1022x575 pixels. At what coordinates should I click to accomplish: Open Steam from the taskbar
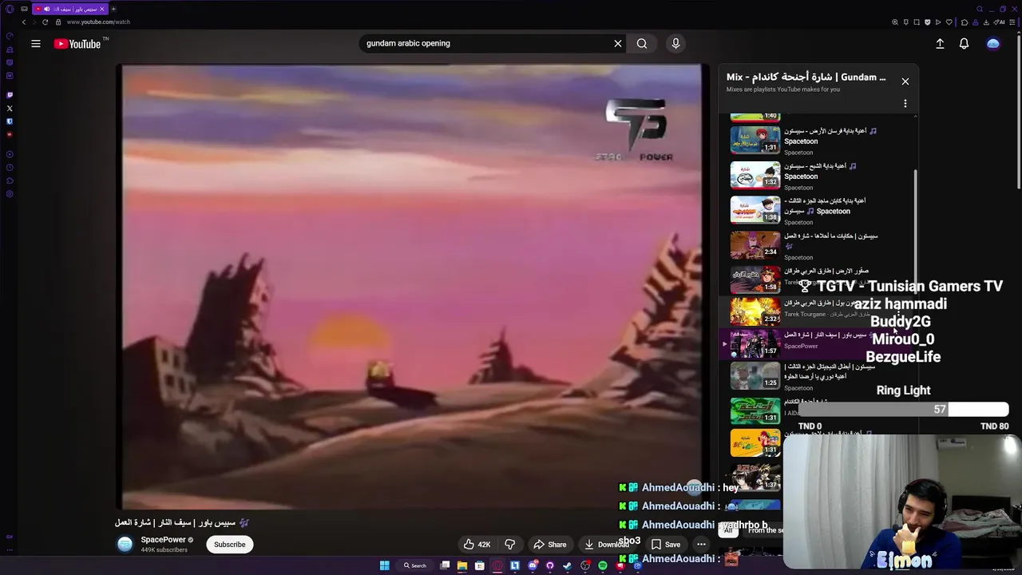(x=568, y=565)
